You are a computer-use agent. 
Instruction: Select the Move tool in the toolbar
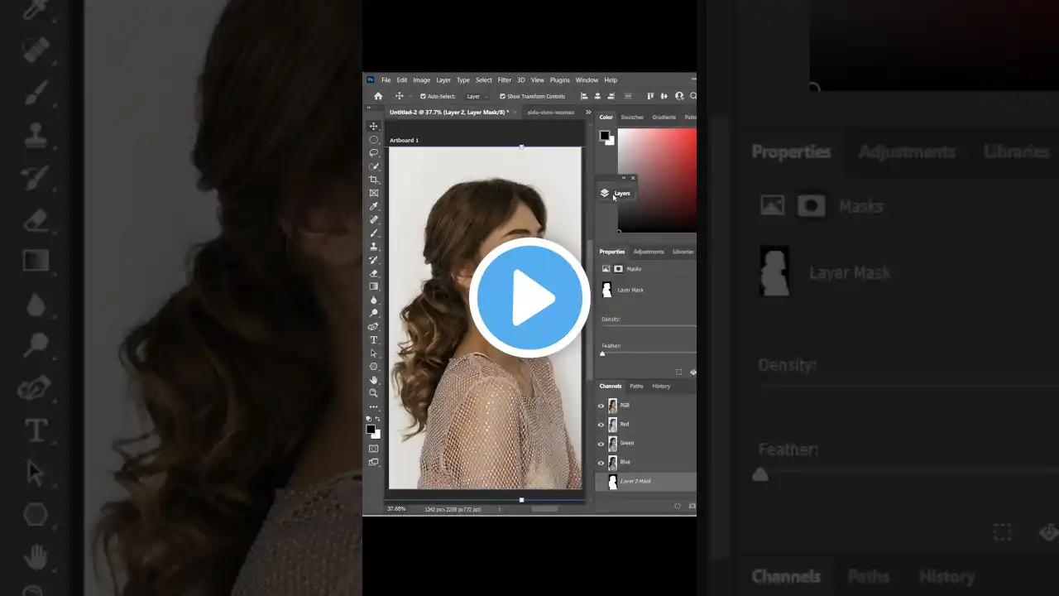tap(374, 127)
